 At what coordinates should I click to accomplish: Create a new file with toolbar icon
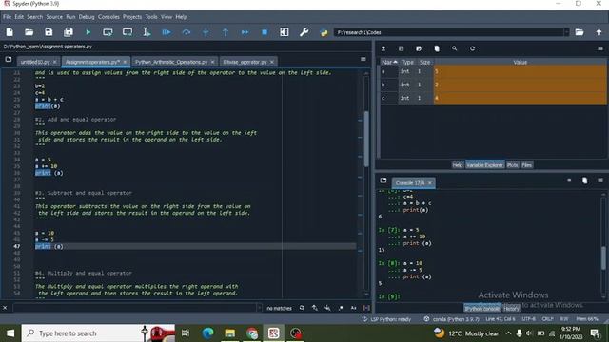point(10,32)
